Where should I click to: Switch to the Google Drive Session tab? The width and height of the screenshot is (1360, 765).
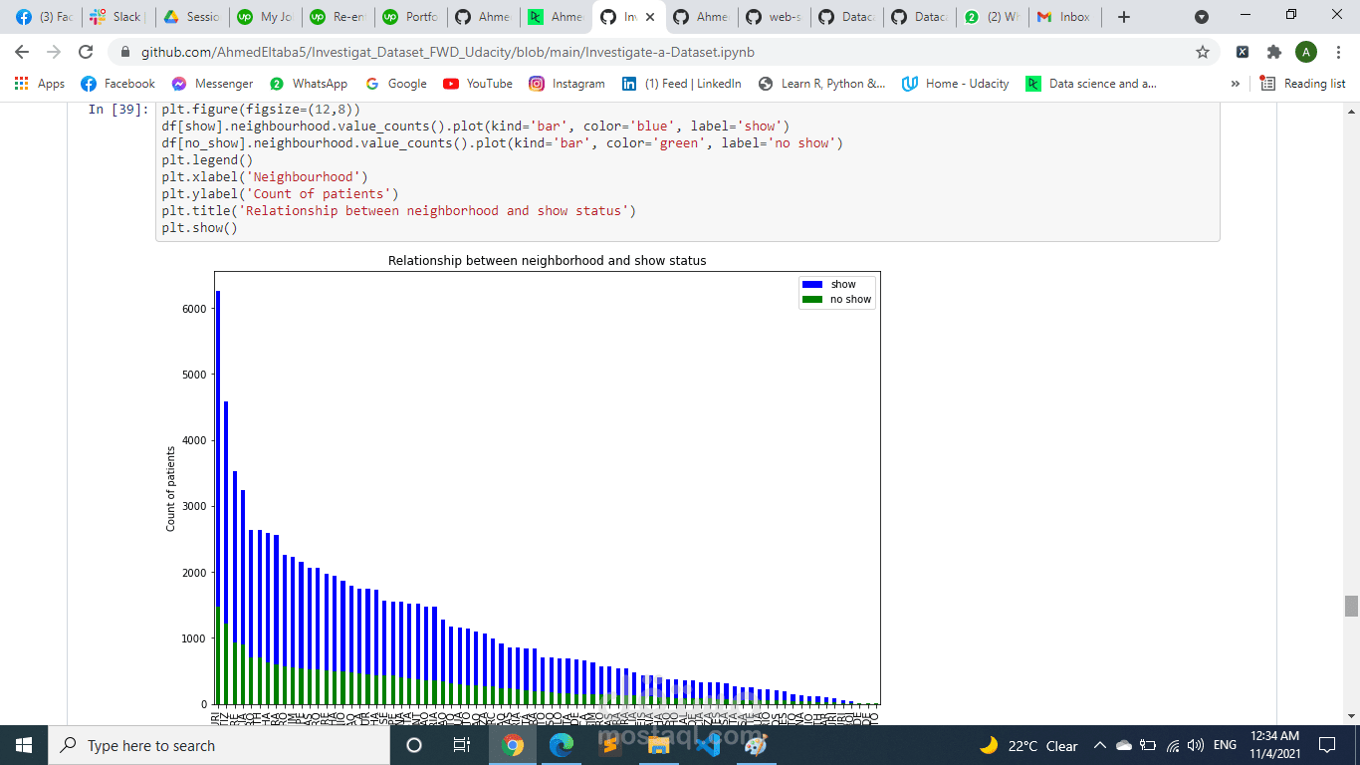pos(190,17)
